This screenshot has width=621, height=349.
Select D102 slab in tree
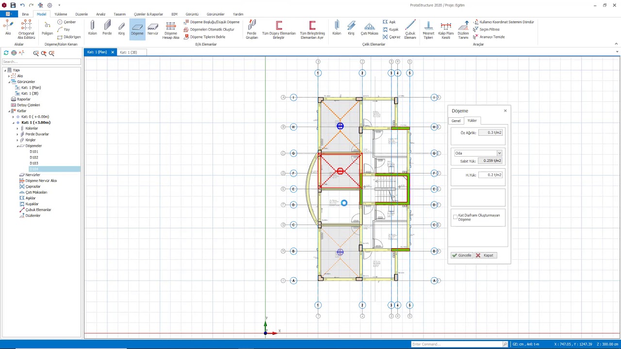(x=34, y=158)
